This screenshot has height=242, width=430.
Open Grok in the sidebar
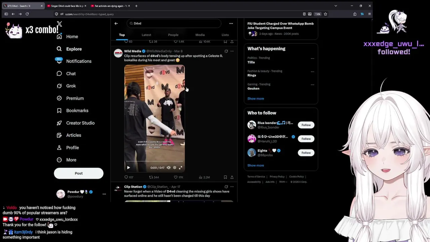tap(66, 86)
